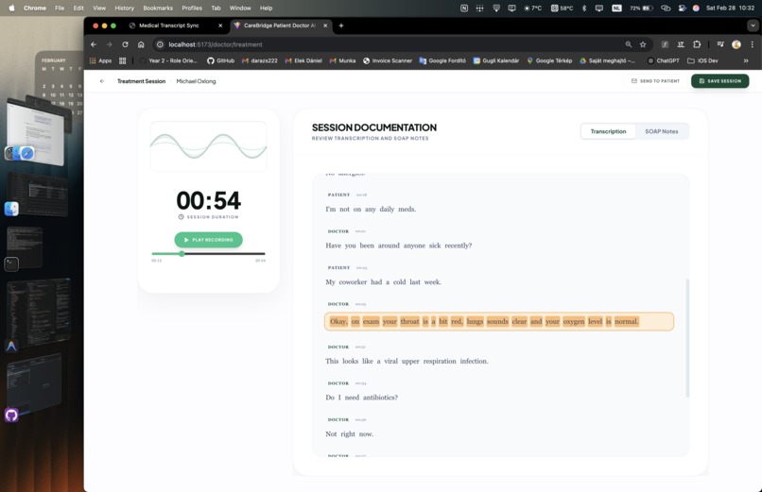The image size is (762, 492).
Task: Open the Safari icon in Stage Manager
Action: click(x=27, y=153)
